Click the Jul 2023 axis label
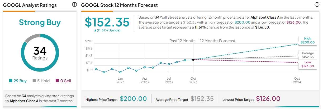This screenshot has height=110, width=323. [169, 80]
